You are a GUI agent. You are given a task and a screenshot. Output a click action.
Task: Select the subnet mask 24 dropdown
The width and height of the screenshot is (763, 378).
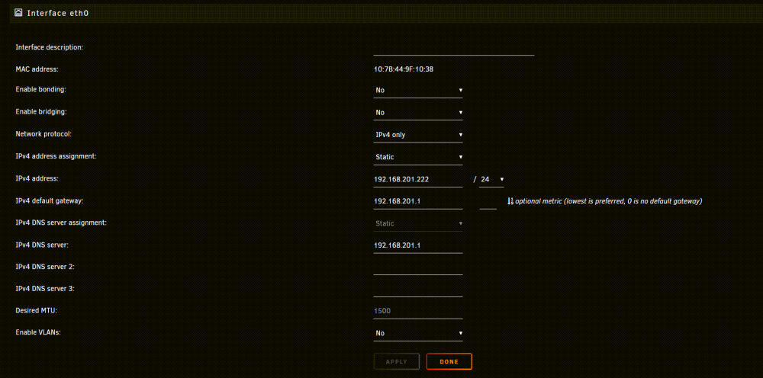tap(491, 180)
